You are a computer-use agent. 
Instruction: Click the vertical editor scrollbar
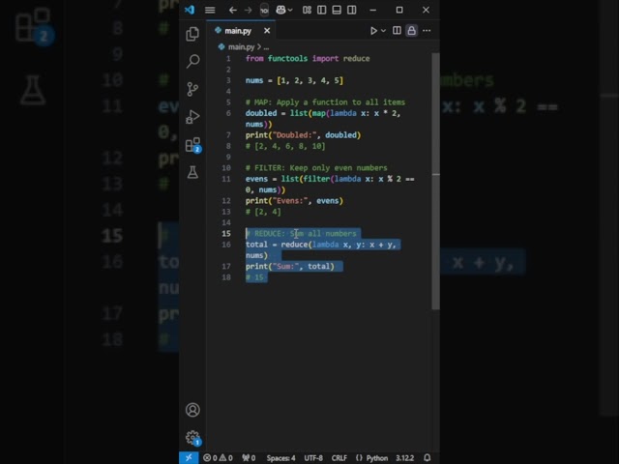pos(436,181)
